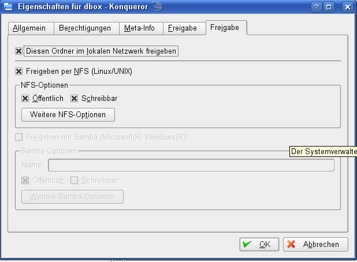Select the Meta-Info tab
The width and height of the screenshot is (357, 262).
[141, 28]
